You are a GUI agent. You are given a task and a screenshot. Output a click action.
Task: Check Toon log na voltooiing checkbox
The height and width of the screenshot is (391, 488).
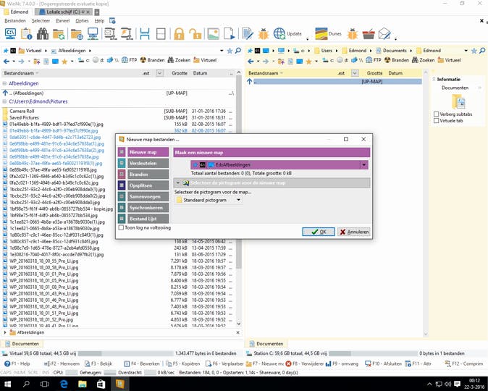[x=121, y=227]
